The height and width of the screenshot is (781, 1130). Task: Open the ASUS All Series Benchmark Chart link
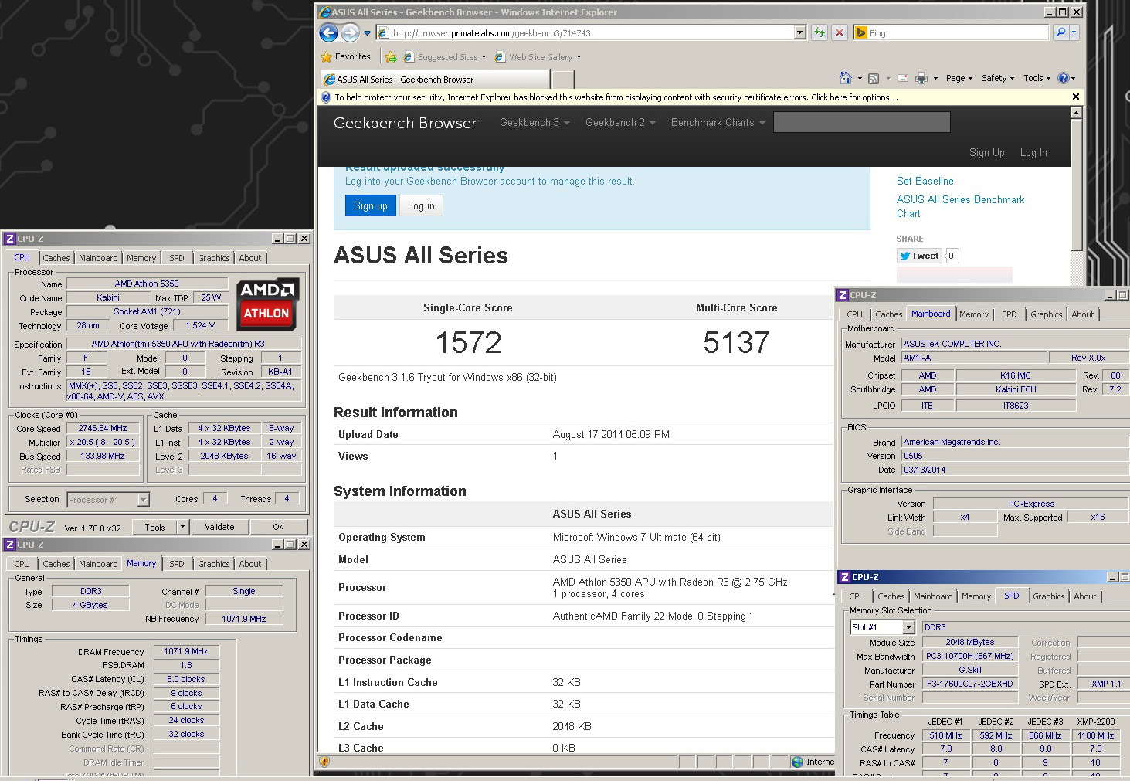(x=960, y=206)
